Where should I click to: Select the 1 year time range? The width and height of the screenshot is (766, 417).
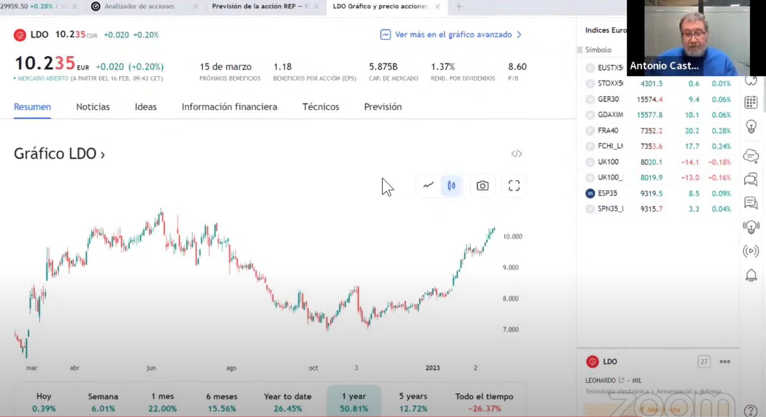point(354,402)
